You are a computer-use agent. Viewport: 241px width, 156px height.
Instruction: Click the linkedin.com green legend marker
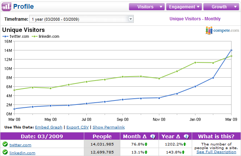35,36
